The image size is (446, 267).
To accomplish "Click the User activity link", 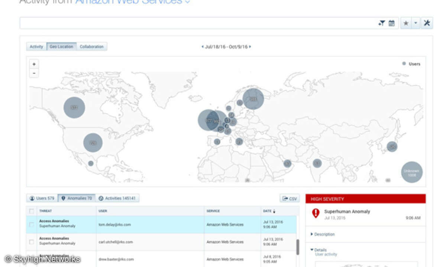I will point(326,254).
